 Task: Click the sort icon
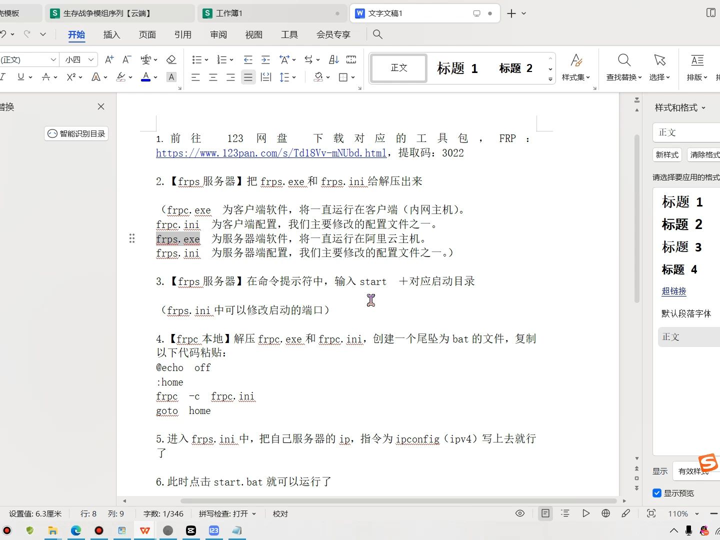click(334, 59)
